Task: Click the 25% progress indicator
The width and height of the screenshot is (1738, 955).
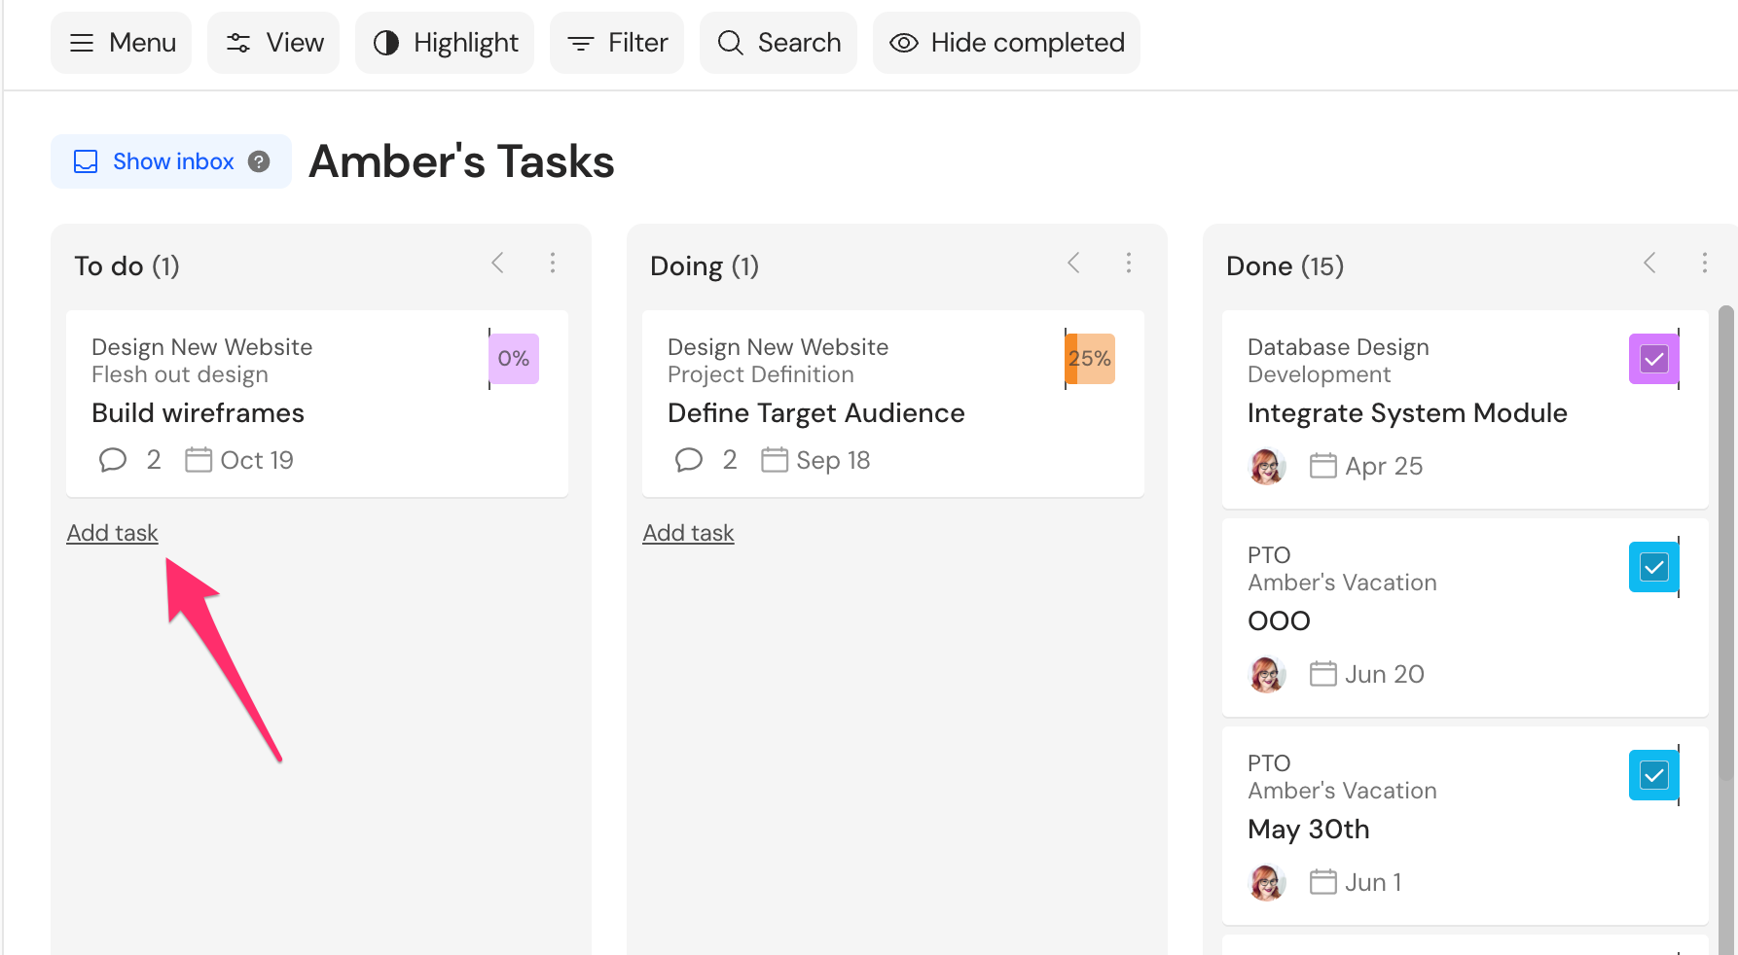Action: pyautogui.click(x=1090, y=359)
